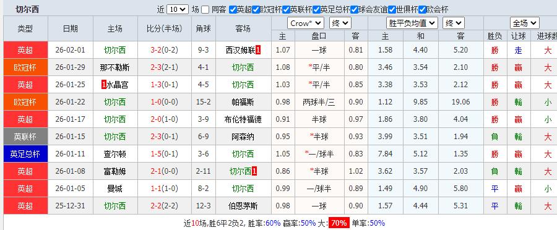The image size is (557, 230).
Task: Click the 伯恩茅斯 team link
Action: tap(243, 206)
